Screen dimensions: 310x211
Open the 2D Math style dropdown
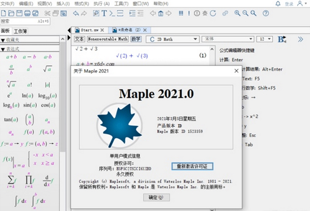(172, 39)
